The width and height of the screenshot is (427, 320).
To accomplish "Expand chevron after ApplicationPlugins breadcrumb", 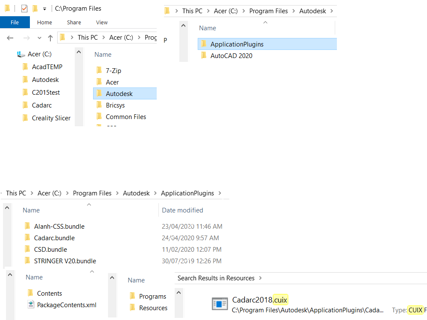I will (220, 193).
